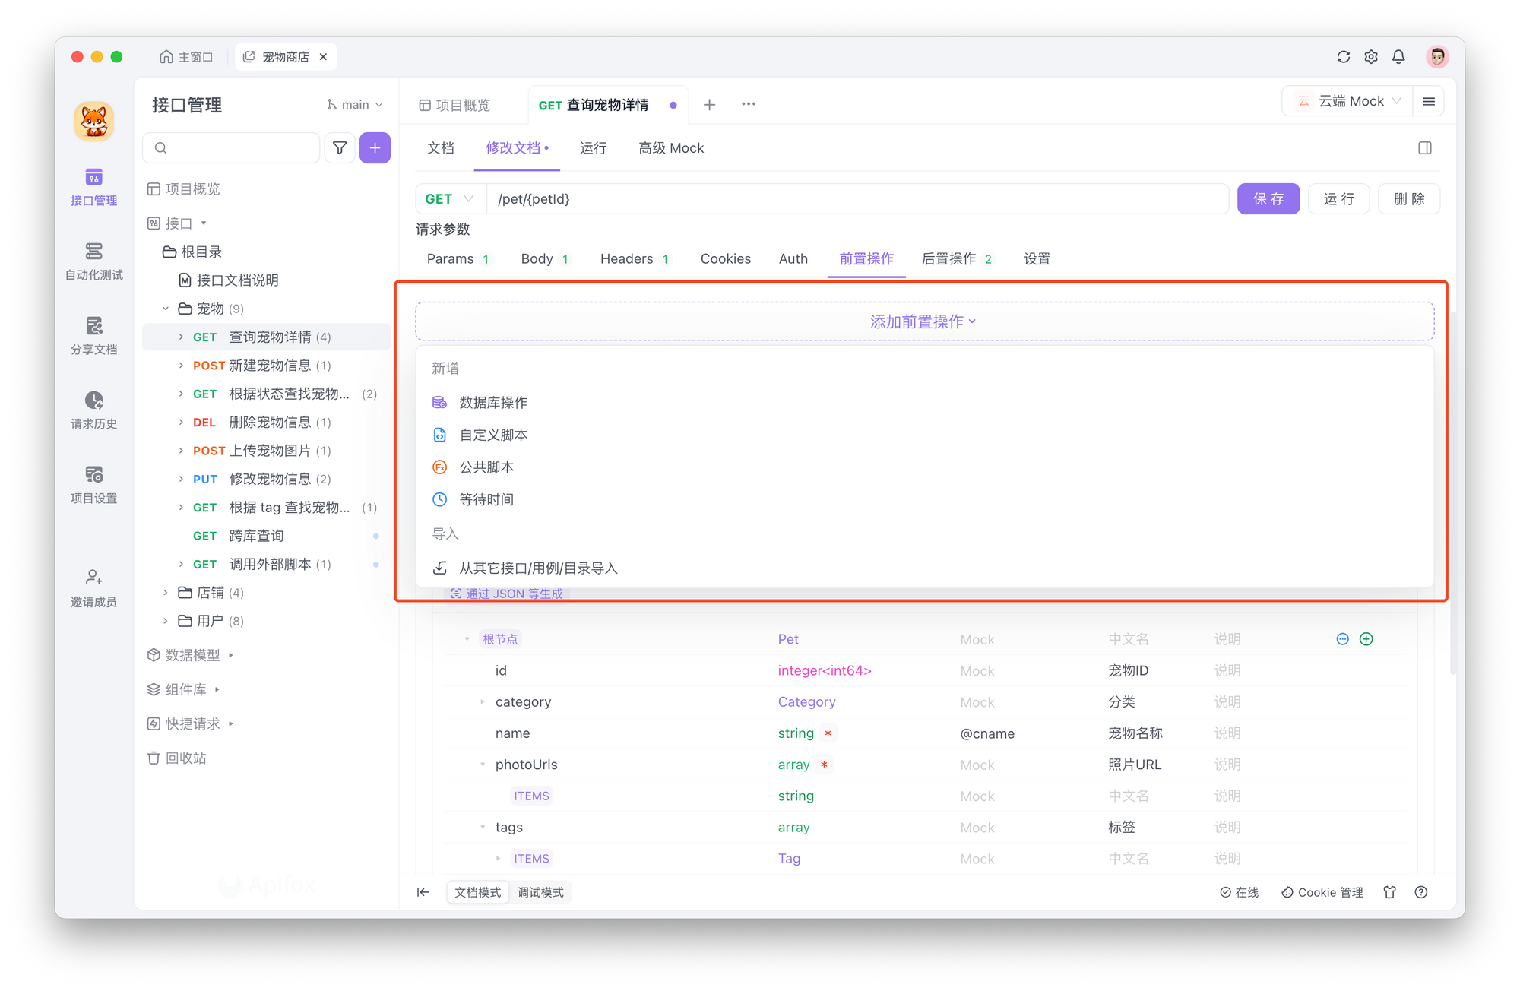This screenshot has width=1520, height=991.
Task: Open the Params tab
Action: coord(458,259)
